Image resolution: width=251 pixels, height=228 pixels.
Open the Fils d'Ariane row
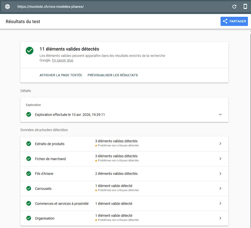pyautogui.click(x=44, y=174)
